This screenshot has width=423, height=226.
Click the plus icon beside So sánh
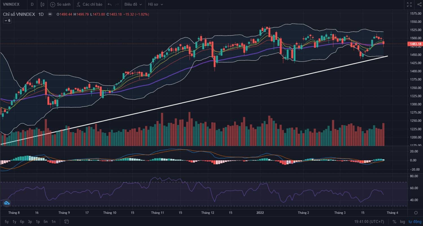(x=53, y=5)
